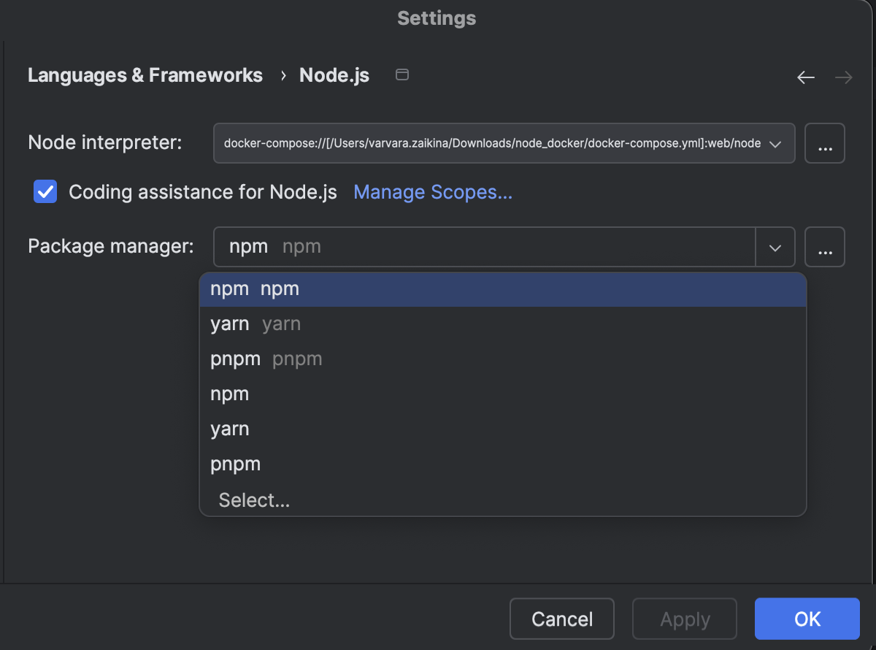The height and width of the screenshot is (650, 876).
Task: Collapse the Package manager dropdown
Action: [x=775, y=247]
